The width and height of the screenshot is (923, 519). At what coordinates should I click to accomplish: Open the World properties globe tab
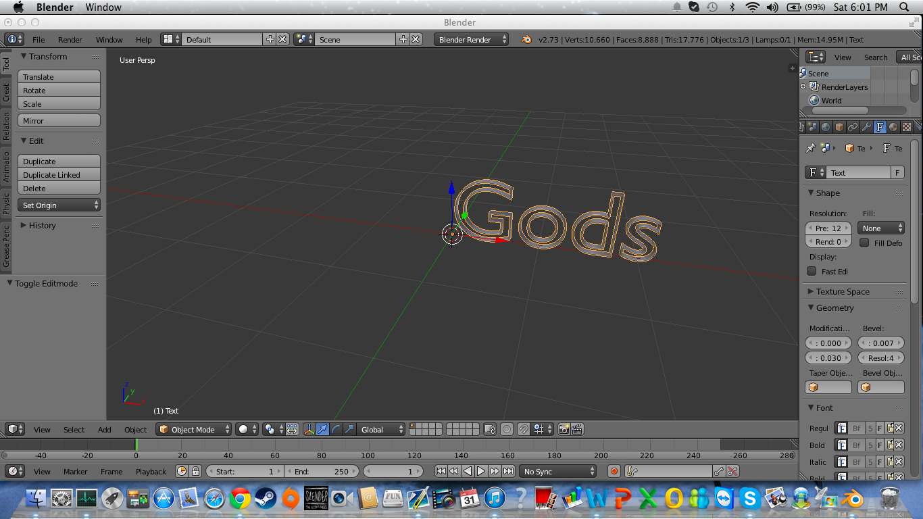click(826, 127)
